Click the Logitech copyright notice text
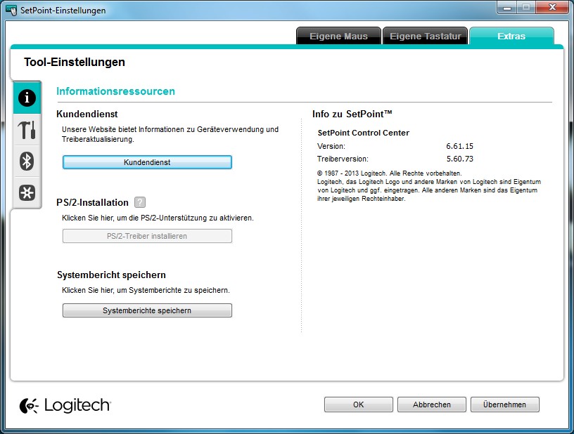Viewport: 574px width, 434px height. [428, 186]
